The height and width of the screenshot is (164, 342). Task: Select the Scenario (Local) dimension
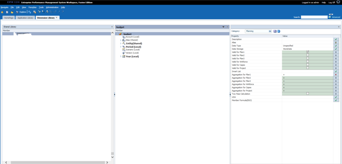132,50
